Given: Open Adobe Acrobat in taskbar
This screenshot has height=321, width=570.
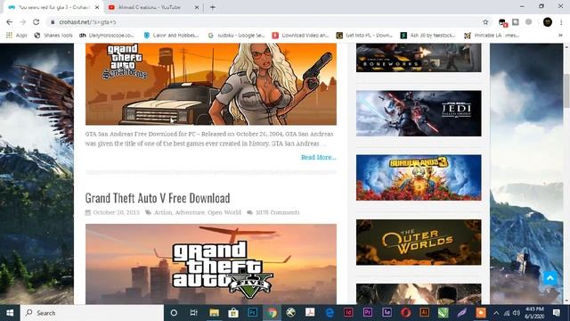Looking at the screenshot, I should tap(310, 313).
